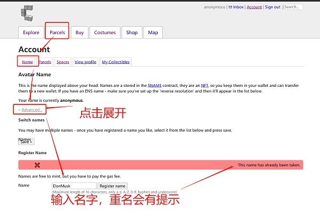Viewport: 320px width, 211px height.
Task: Click the Cryptovoxels cube logo
Action: coord(27,13)
